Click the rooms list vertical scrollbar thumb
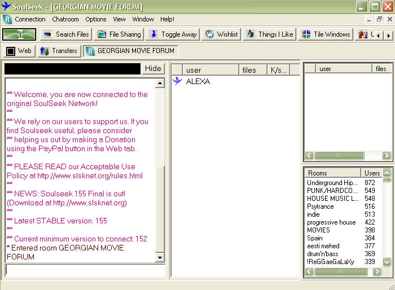This screenshot has width=395, height=290. 387,180
